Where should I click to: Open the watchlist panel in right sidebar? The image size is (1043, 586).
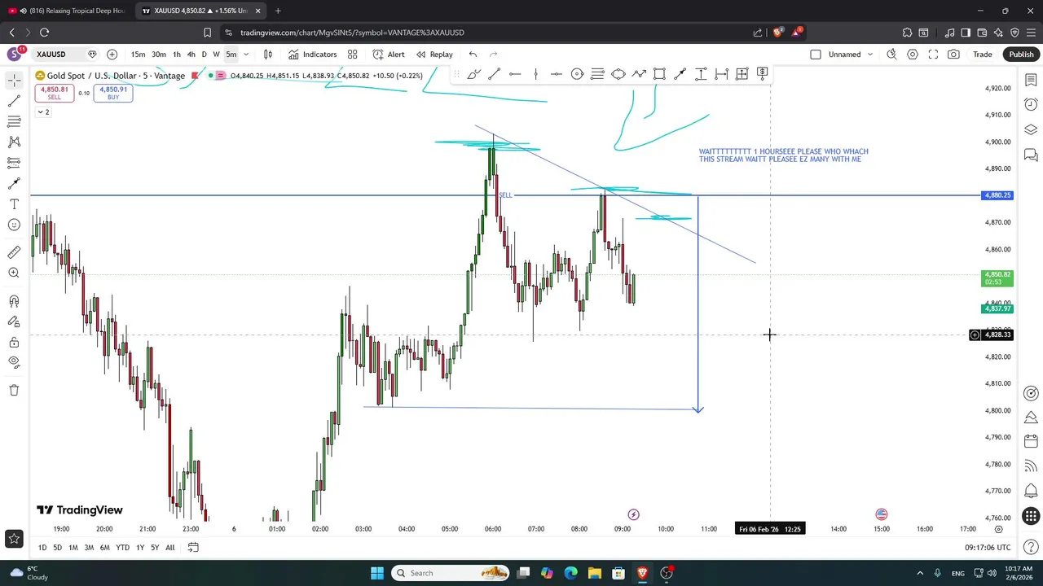click(1031, 81)
